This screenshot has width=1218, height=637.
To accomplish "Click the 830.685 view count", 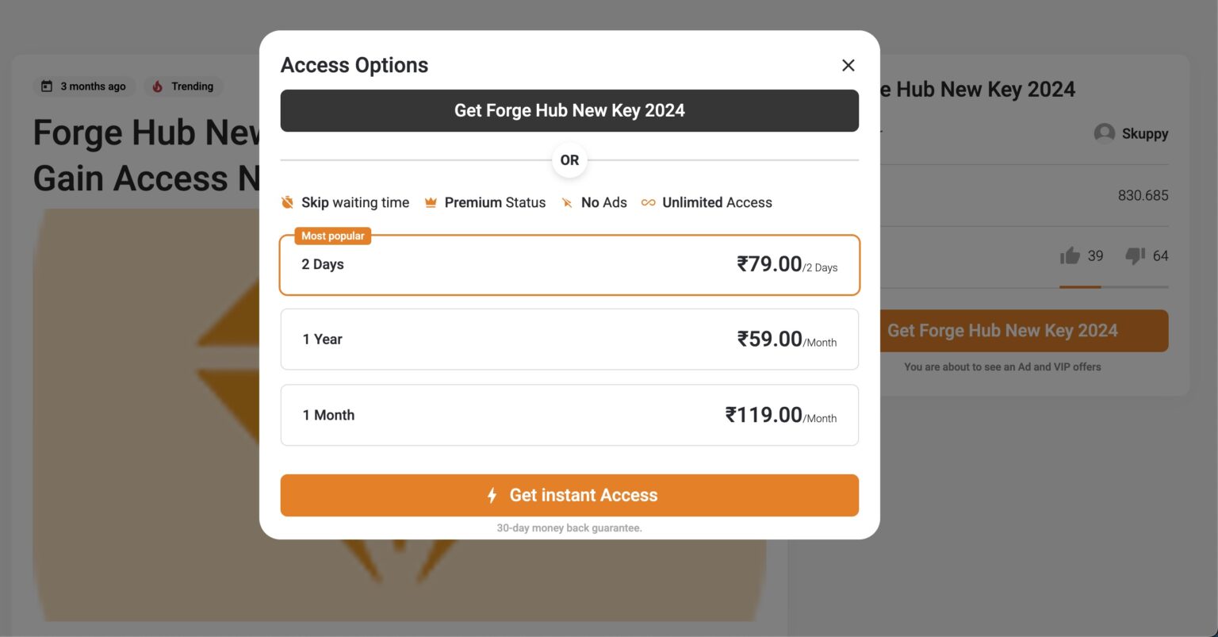I will pyautogui.click(x=1143, y=195).
